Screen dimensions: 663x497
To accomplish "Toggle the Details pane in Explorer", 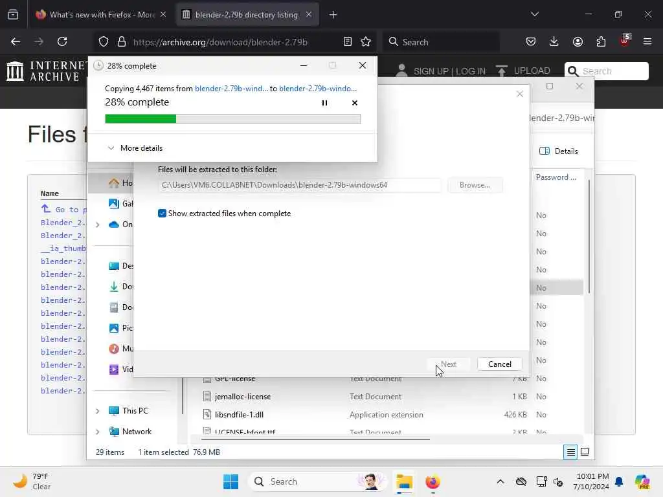I will (559, 151).
